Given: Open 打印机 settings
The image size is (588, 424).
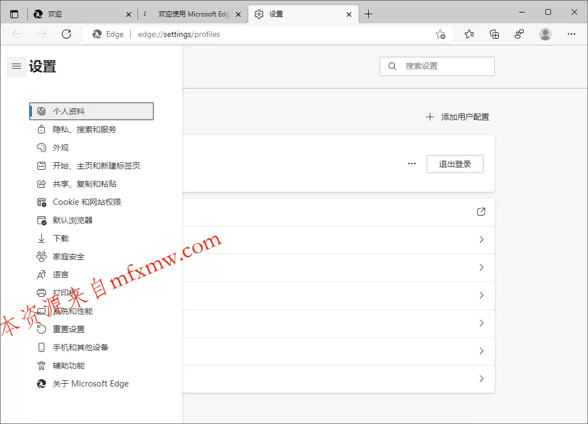Looking at the screenshot, I should click(91, 293).
